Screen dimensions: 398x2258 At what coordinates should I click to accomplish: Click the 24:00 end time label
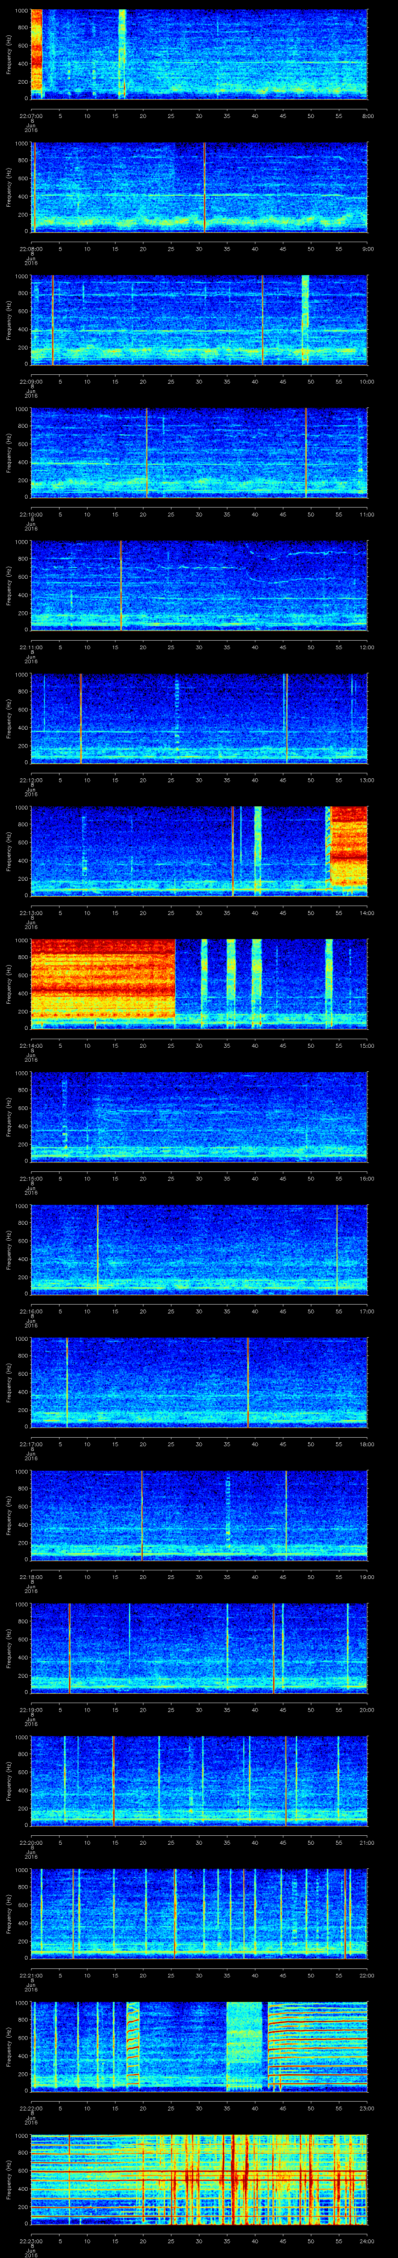coord(367,2240)
